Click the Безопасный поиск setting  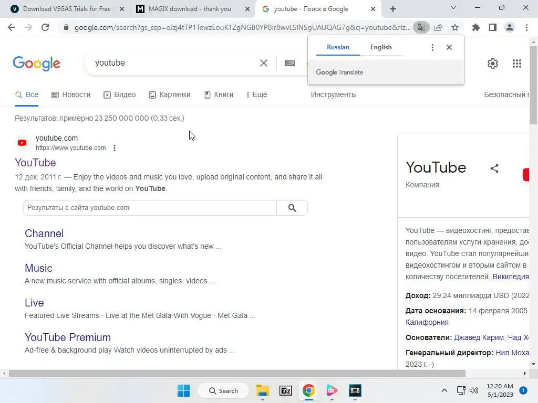click(x=506, y=95)
